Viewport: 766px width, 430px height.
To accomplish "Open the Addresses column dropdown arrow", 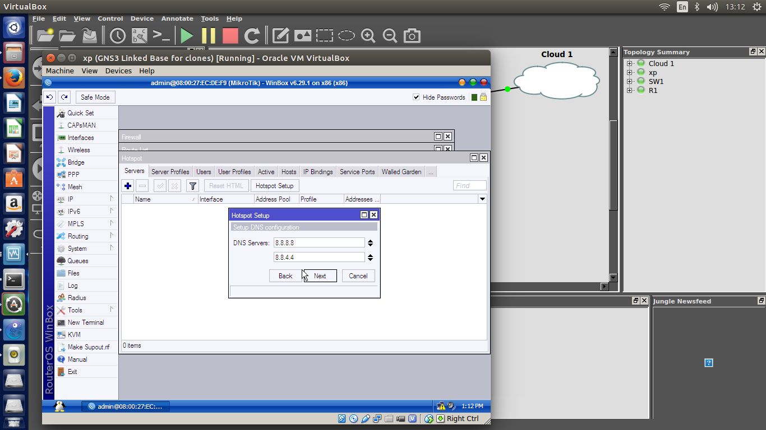I will point(482,199).
